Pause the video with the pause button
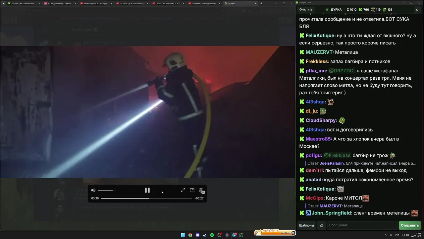 (147, 190)
